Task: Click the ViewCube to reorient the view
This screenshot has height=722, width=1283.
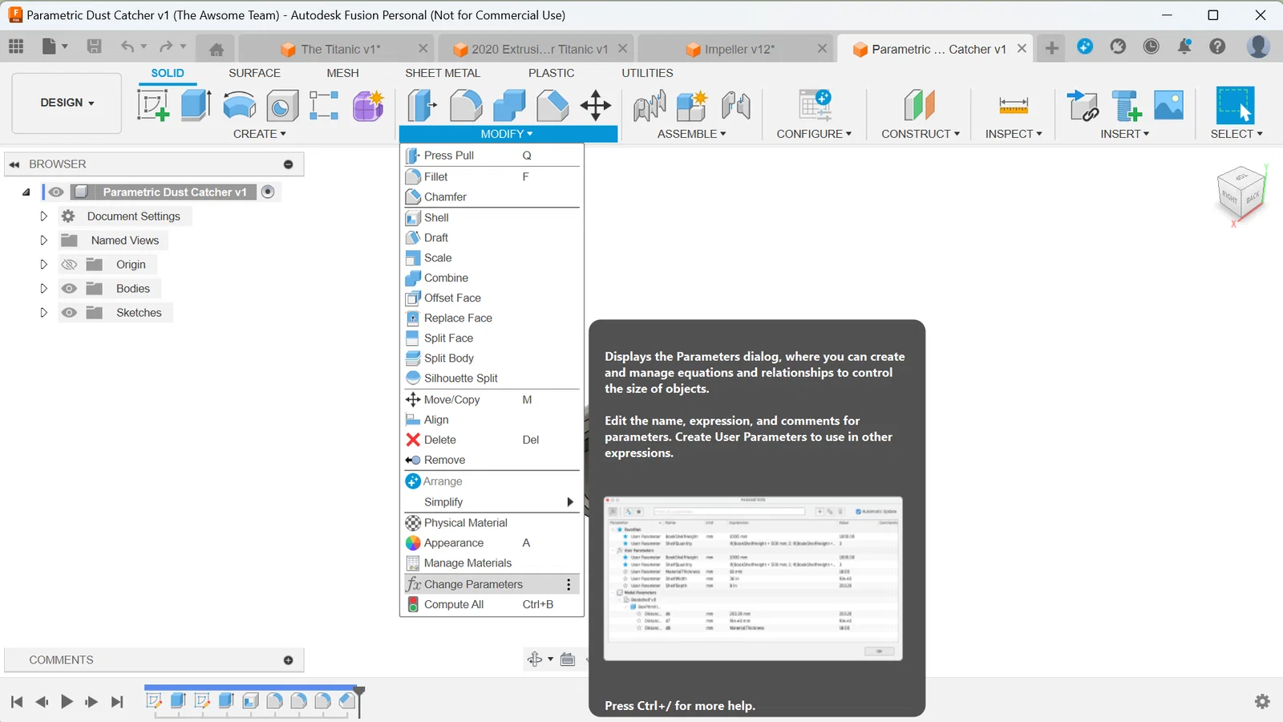Action: coord(1240,193)
